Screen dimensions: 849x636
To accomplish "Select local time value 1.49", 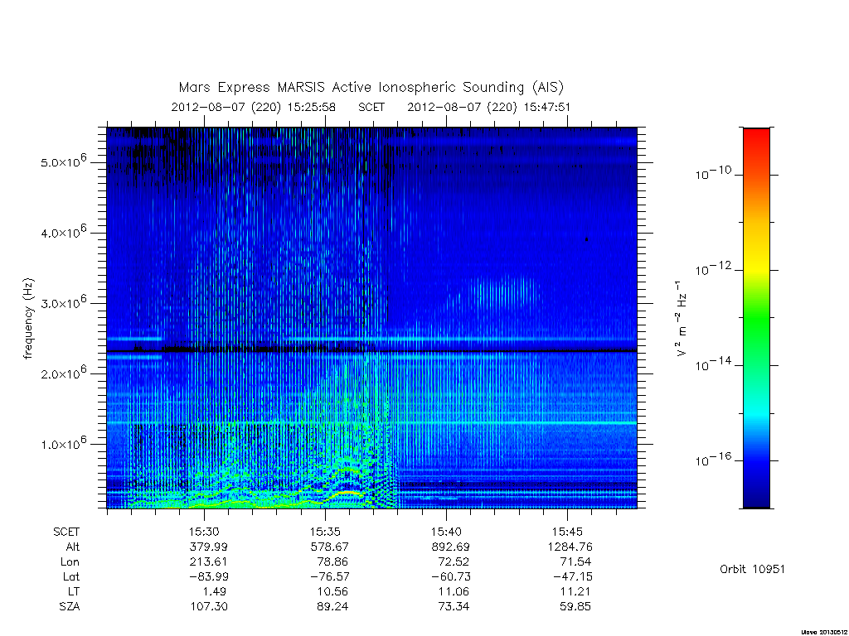I will coord(215,591).
